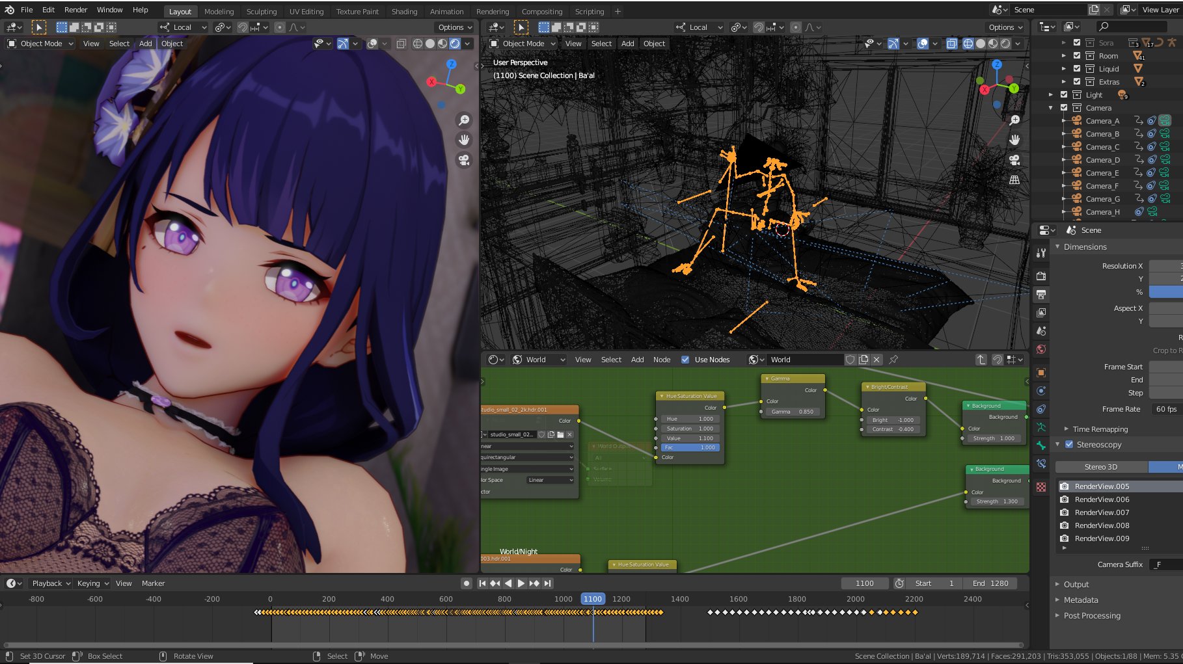Open the Tool properties tab
The width and height of the screenshot is (1183, 664).
[1041, 252]
